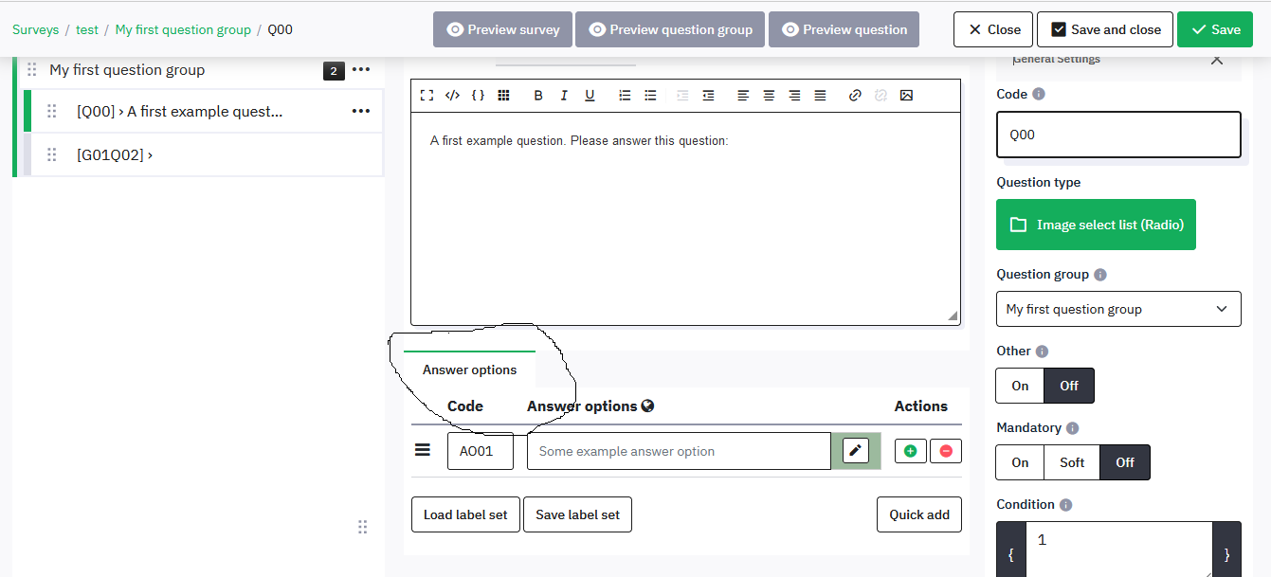
Task: Open the Question group dropdown
Action: pos(1118,309)
